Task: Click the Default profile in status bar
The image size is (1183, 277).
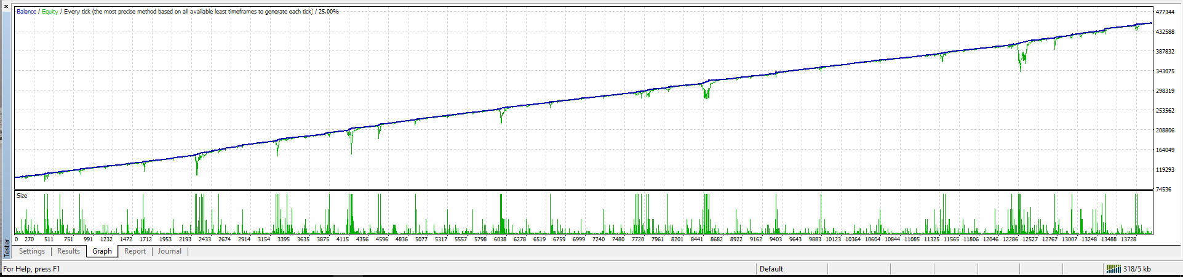Action: click(x=771, y=269)
